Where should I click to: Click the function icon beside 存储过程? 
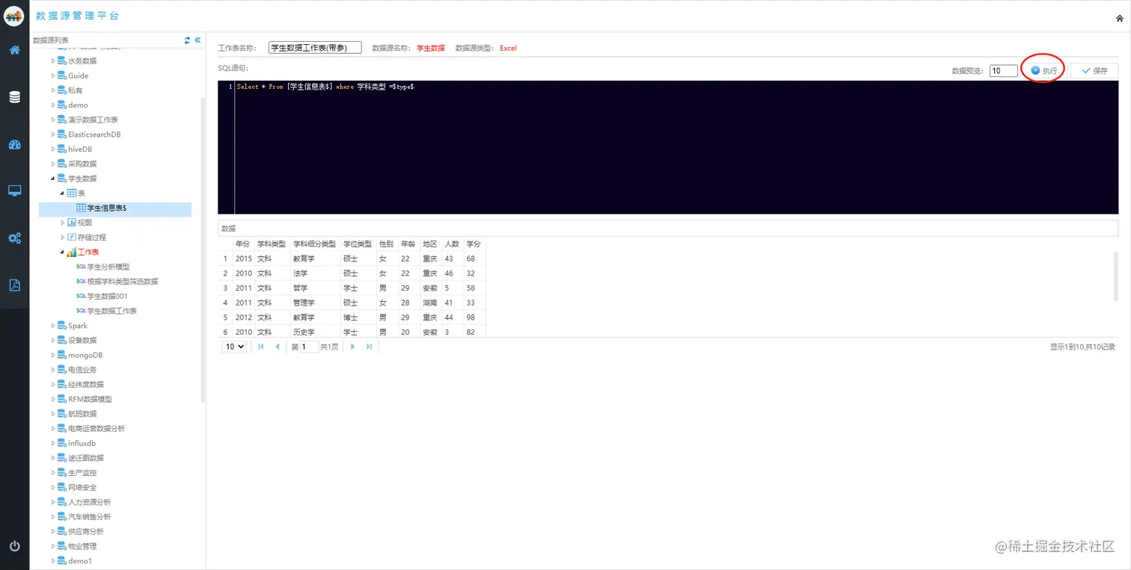[72, 237]
